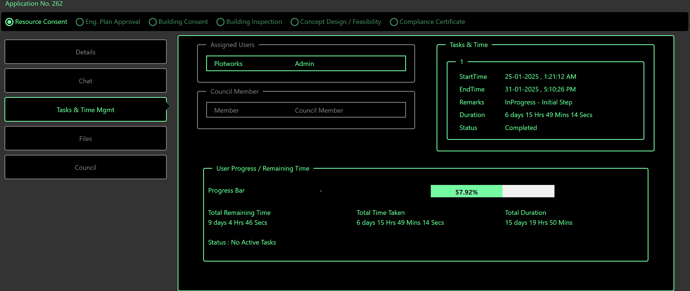This screenshot has height=291, width=690.
Task: Click the Council Member section header
Action: tap(234, 91)
